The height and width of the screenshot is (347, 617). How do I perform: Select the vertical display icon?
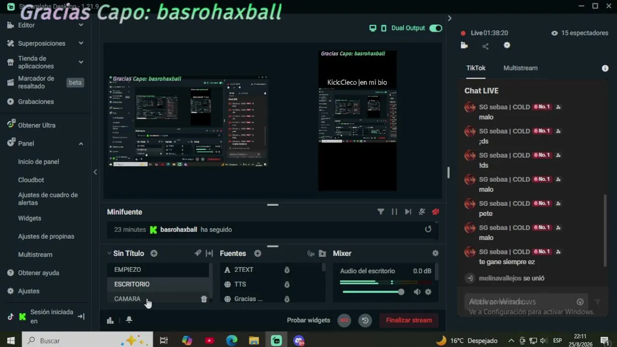(384, 28)
